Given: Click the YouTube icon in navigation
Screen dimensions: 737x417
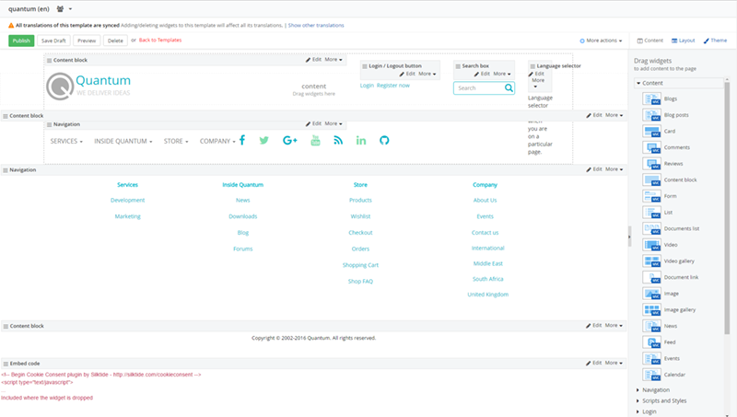Looking at the screenshot, I should [x=315, y=140].
